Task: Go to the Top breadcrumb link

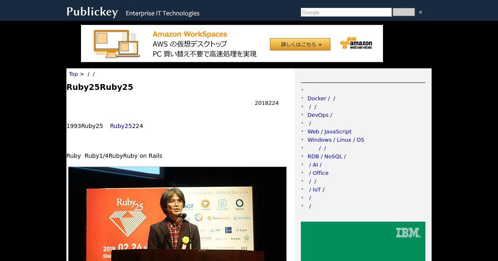Action: 73,74
